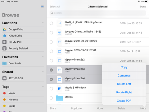The height and width of the screenshot is (112, 149).
Task: Click the képernyőmentés2 file icon
Action: (59, 61)
